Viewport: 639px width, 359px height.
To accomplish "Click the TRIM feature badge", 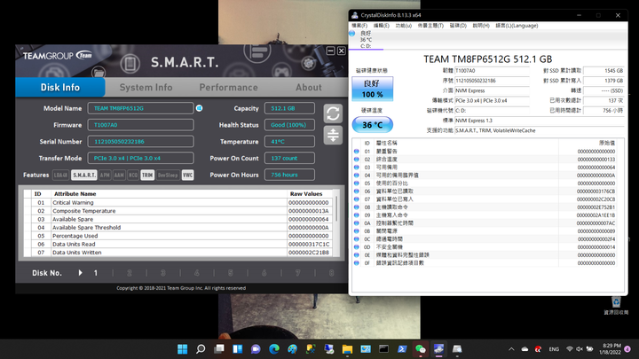I will (147, 175).
